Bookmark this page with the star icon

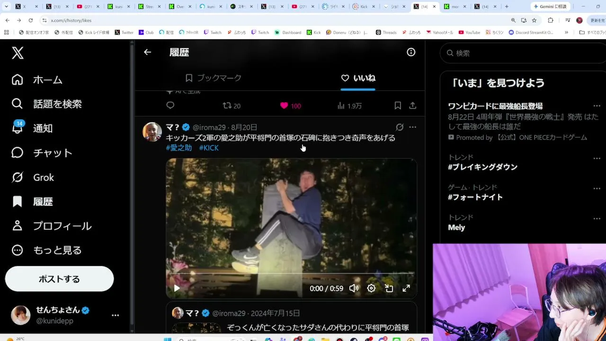pos(534,20)
